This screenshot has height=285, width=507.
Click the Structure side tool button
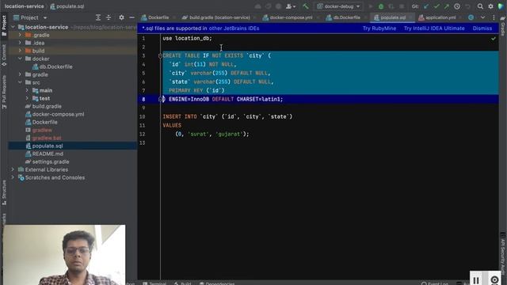[x=4, y=192]
